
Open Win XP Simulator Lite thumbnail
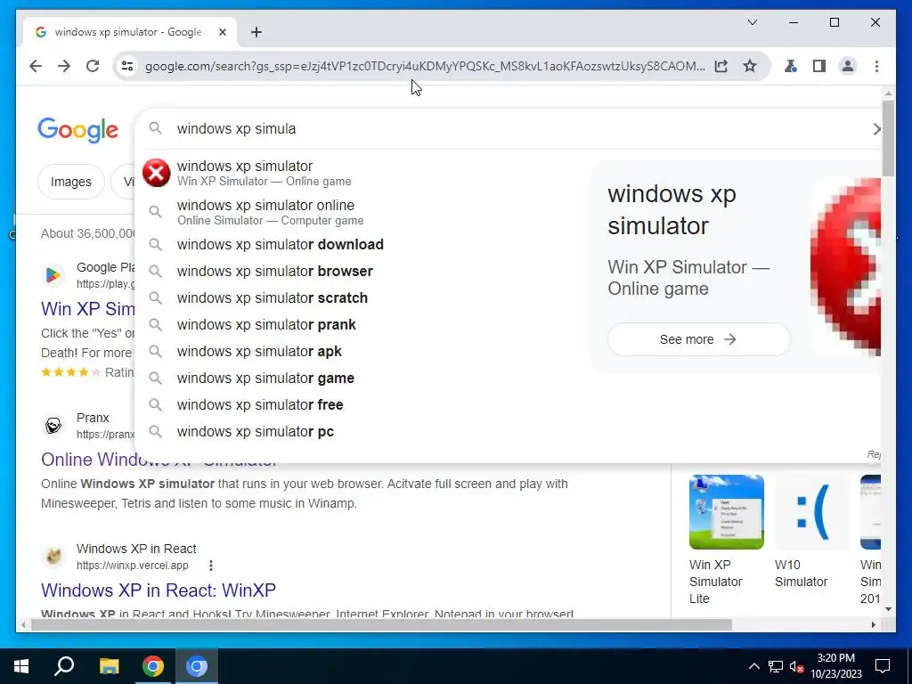(x=727, y=512)
